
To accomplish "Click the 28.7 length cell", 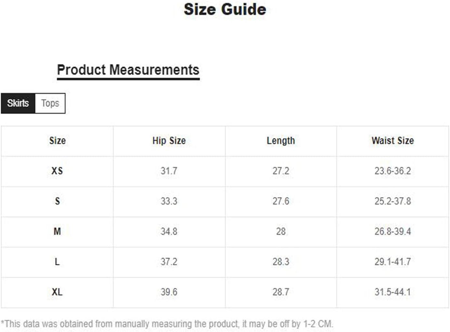I will [281, 292].
